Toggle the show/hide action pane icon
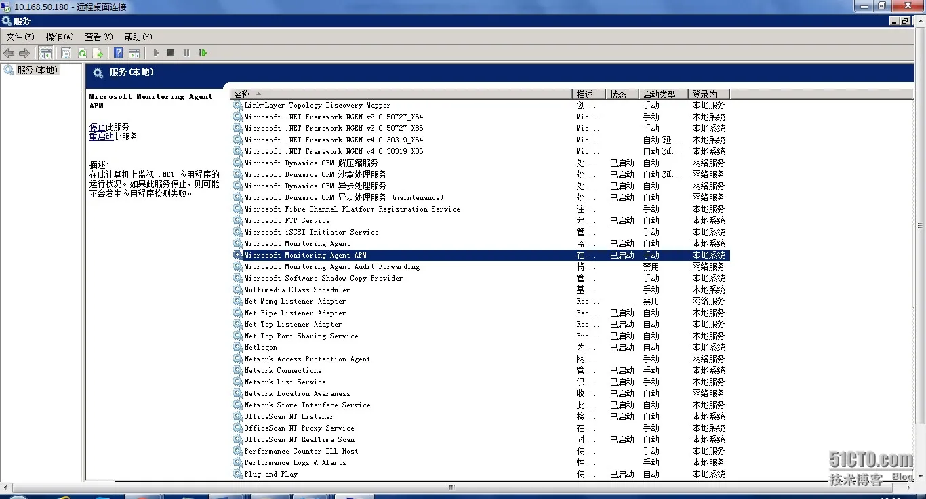 pyautogui.click(x=134, y=53)
